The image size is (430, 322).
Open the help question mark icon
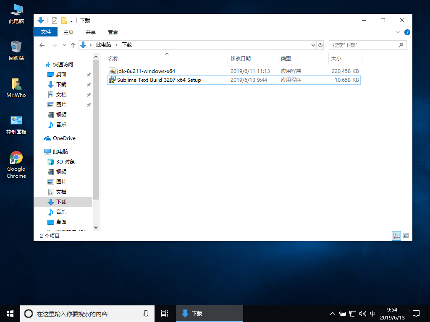click(407, 32)
